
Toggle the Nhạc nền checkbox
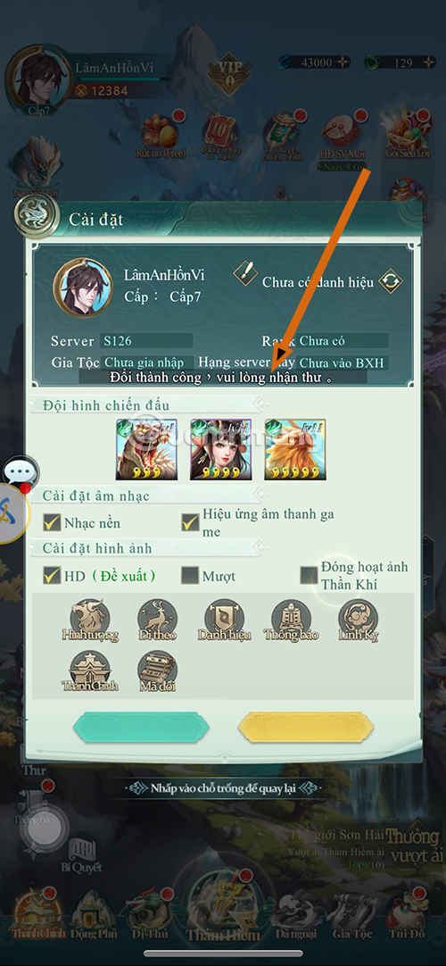52,523
